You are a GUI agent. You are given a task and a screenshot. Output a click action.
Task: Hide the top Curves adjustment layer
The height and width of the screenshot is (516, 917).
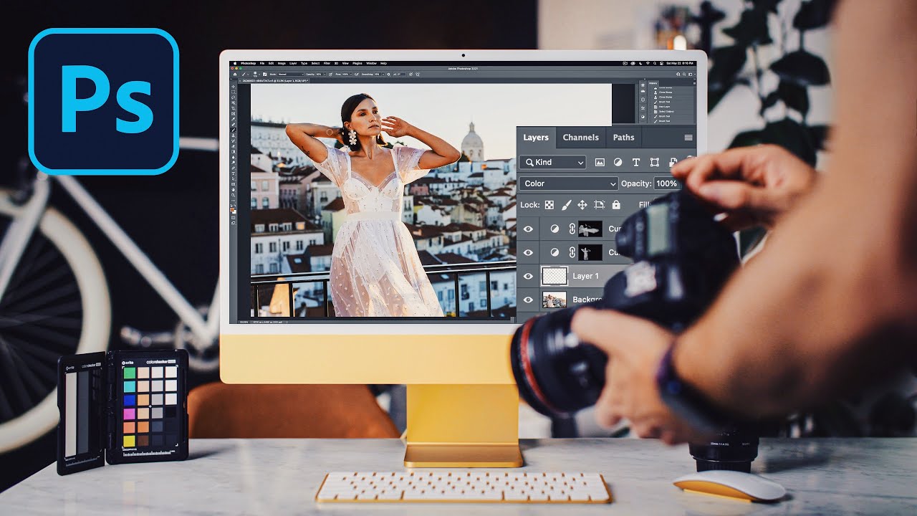[x=528, y=229]
